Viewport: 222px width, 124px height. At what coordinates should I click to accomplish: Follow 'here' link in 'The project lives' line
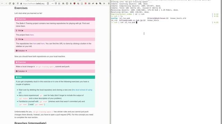coord(32,35)
